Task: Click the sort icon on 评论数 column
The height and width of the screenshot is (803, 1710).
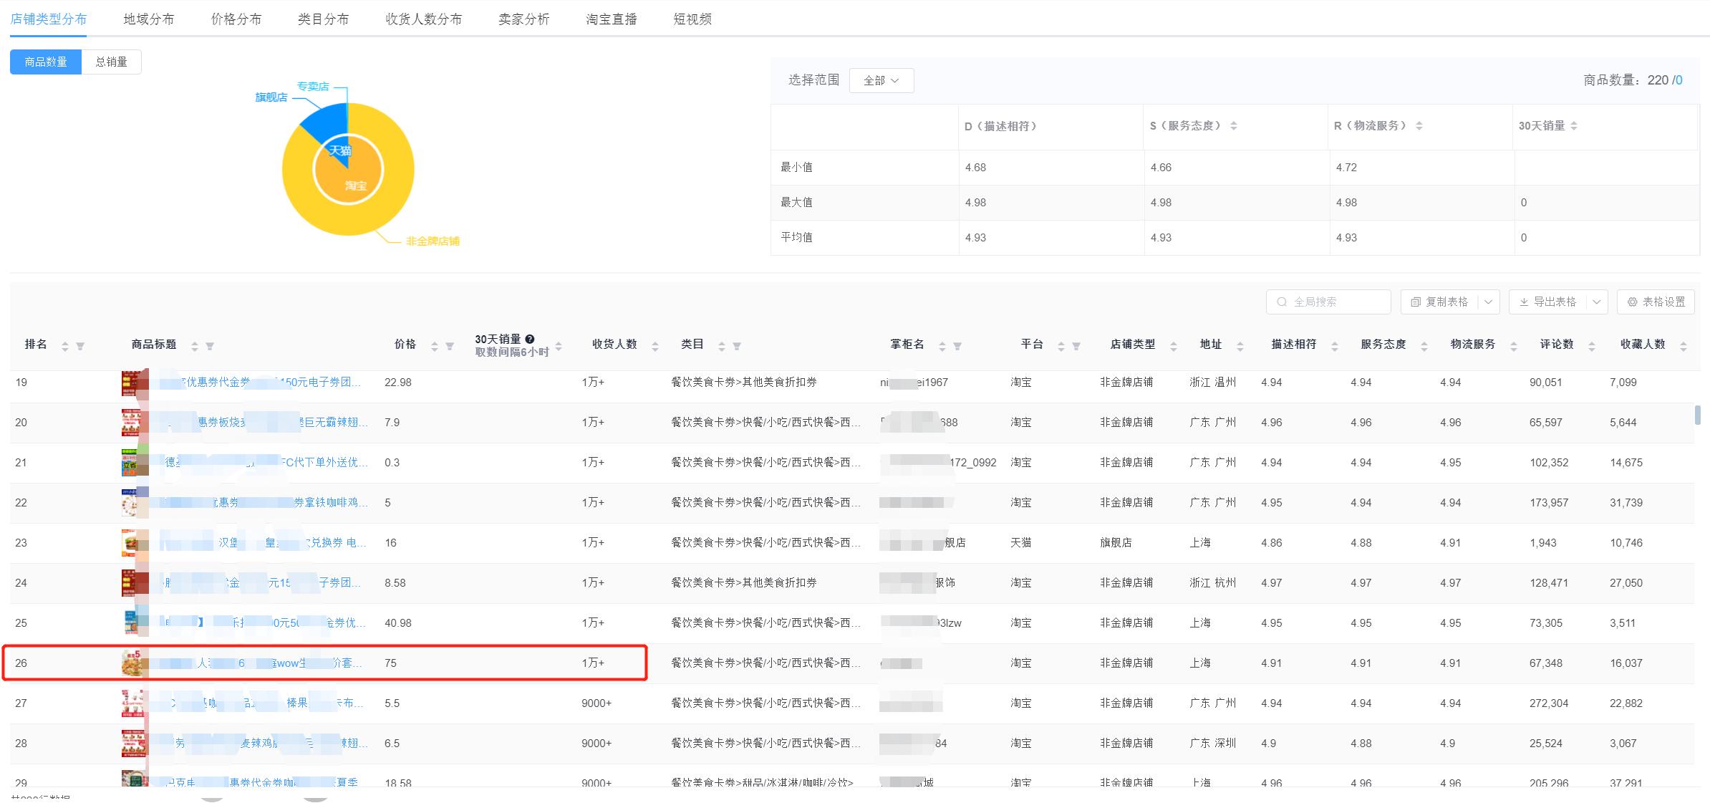Action: tap(1591, 346)
